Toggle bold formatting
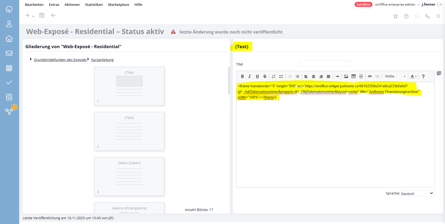The height and width of the screenshot is (224, 445). tap(242, 76)
